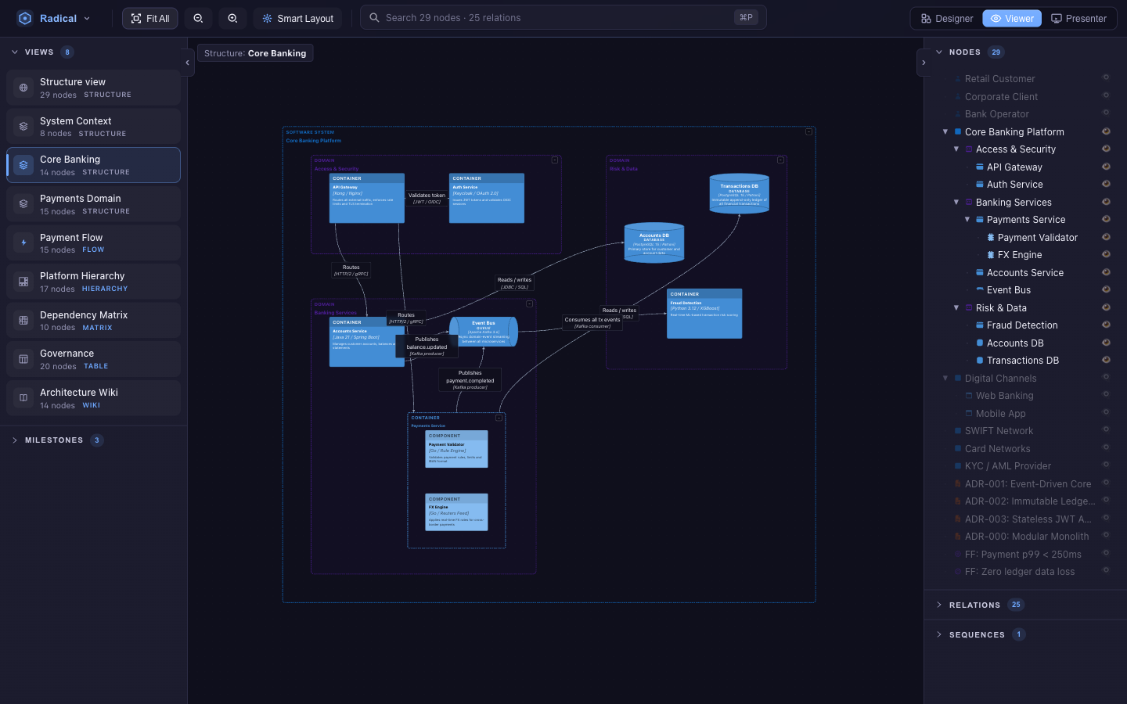This screenshot has width=1127, height=704.
Task: Click the zoom out magnifier icon
Action: click(x=198, y=18)
